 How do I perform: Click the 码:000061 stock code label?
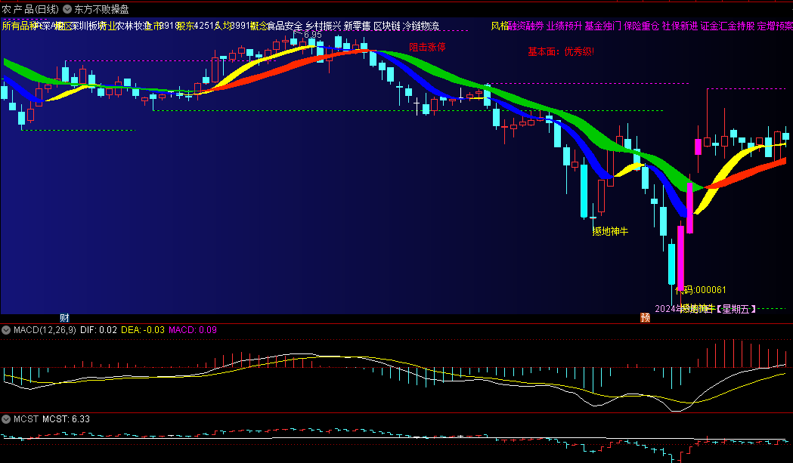pyautogui.click(x=705, y=289)
